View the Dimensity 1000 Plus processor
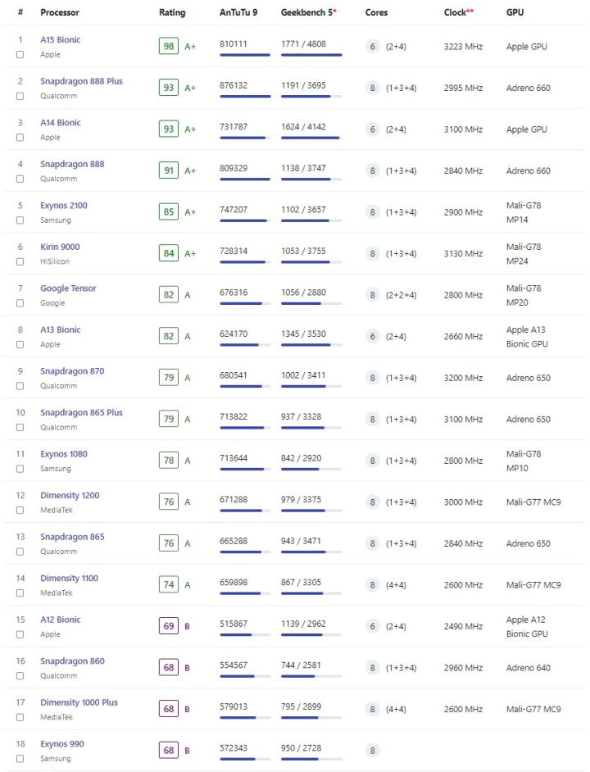 [80, 702]
